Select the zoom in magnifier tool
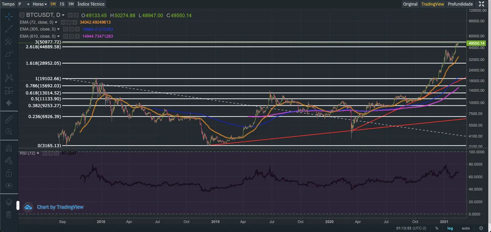The width and height of the screenshot is (491, 232). click(x=9, y=132)
